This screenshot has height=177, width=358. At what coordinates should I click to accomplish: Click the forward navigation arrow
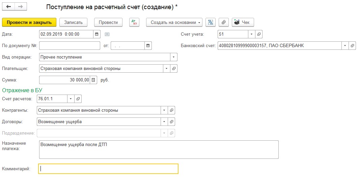point(21,7)
